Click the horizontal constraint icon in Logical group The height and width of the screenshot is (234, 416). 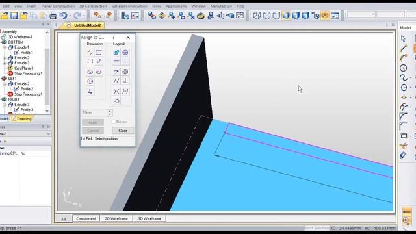[x=116, y=61]
